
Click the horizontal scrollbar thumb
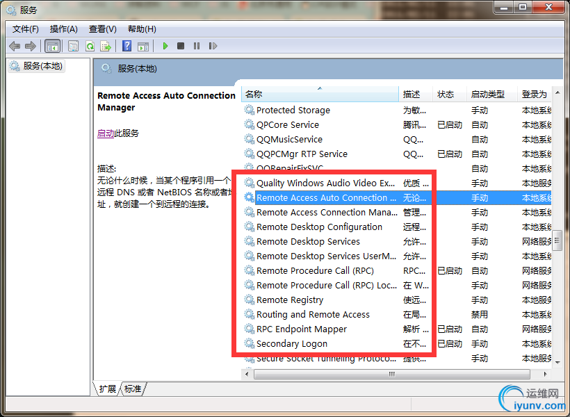(392, 374)
